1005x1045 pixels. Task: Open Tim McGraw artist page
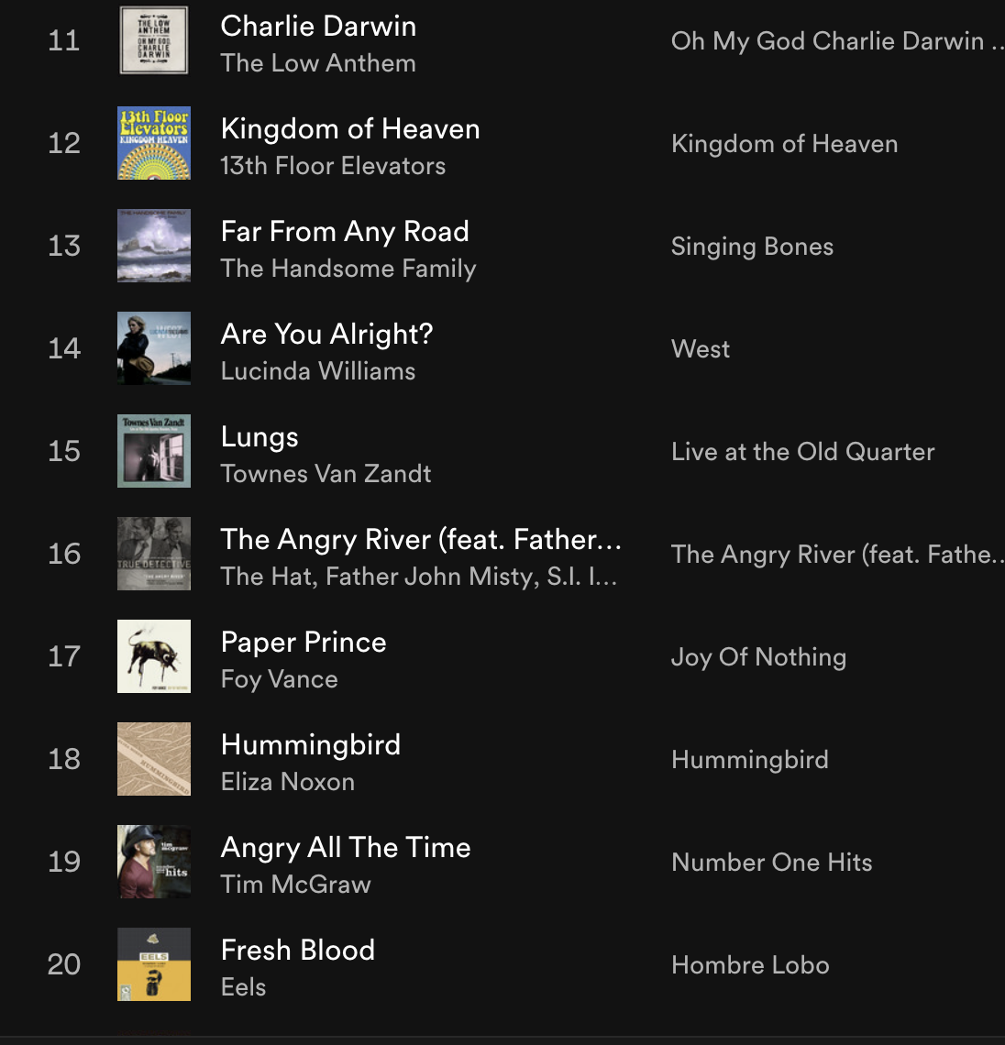tap(295, 885)
